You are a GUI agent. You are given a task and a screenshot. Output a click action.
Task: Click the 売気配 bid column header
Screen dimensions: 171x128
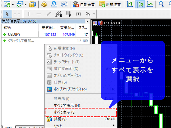point(48,28)
